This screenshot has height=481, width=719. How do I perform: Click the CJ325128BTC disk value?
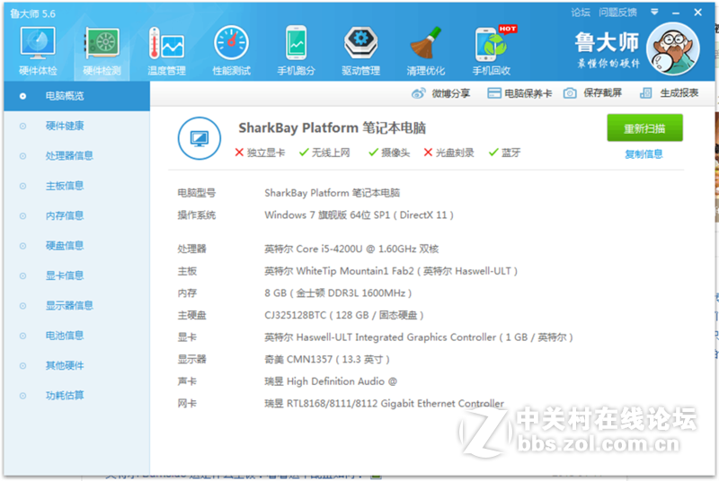tap(344, 315)
